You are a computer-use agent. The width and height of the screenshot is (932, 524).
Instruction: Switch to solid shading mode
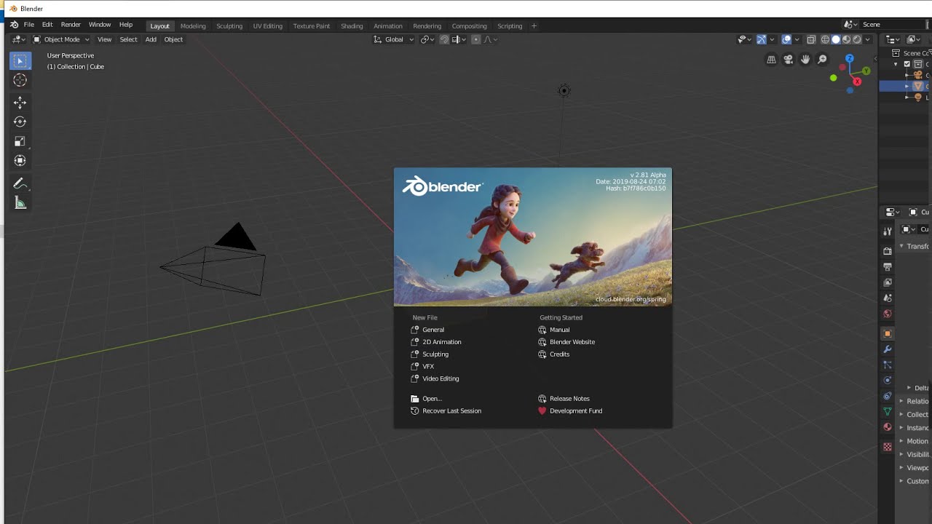pos(836,39)
